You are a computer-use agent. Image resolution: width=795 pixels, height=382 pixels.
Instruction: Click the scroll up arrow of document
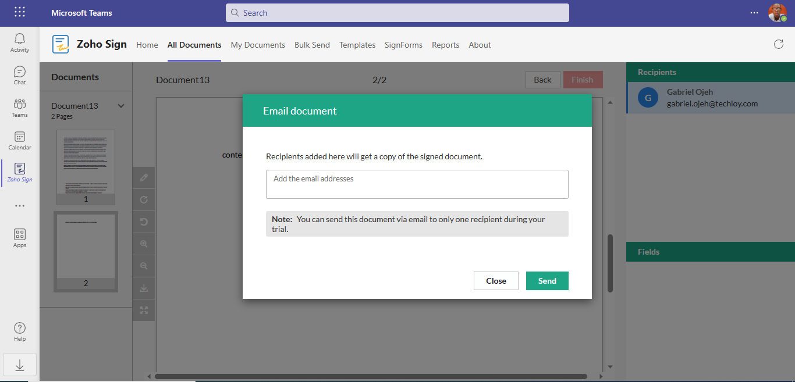coord(610,102)
